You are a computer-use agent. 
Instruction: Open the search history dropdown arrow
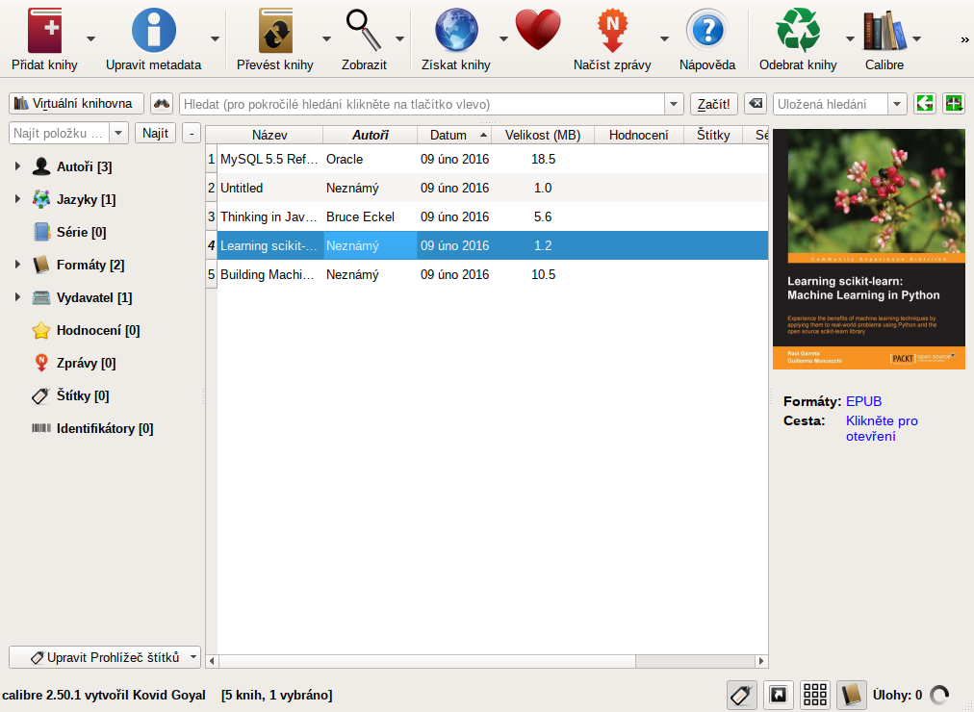pos(674,104)
